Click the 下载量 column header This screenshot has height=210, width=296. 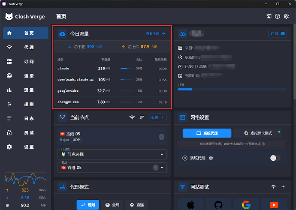click(x=106, y=60)
